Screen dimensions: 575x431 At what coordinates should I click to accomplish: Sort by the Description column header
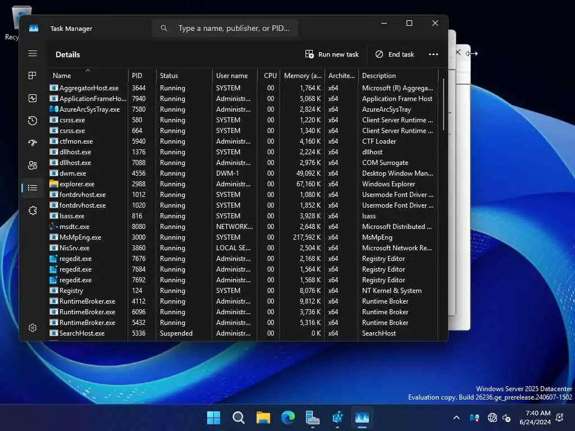(x=398, y=76)
